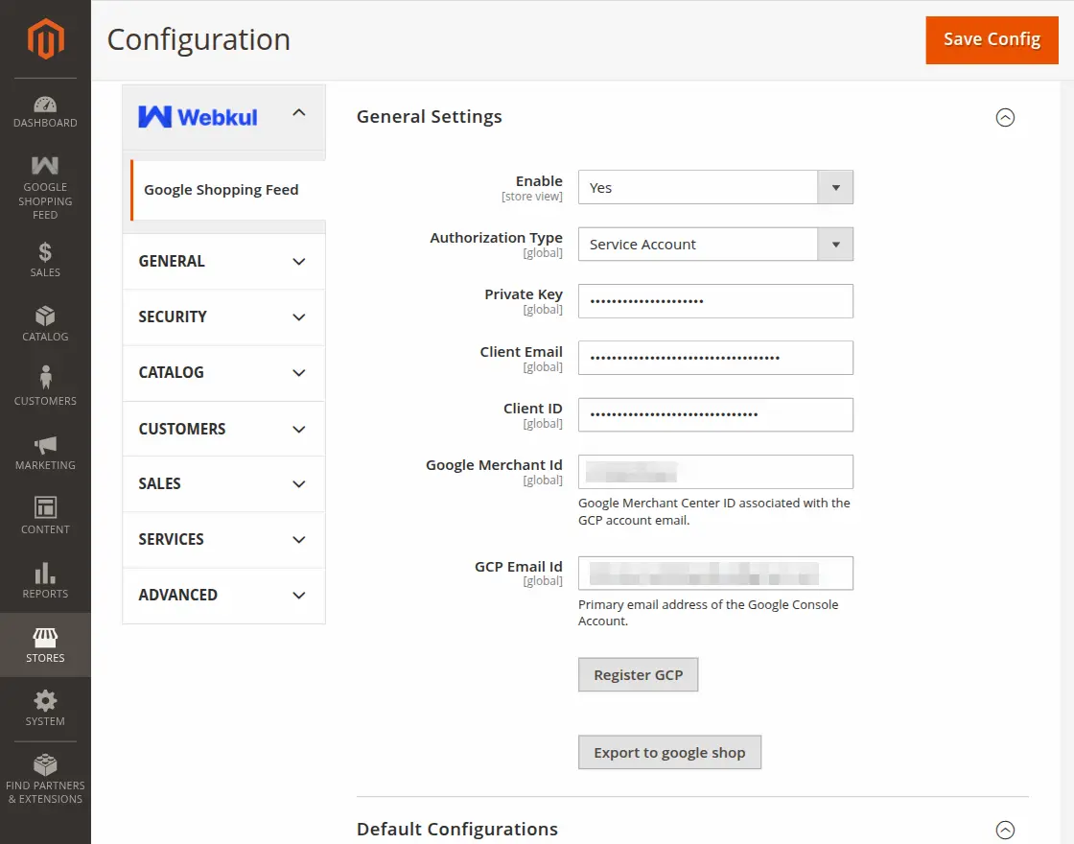Expand the SECURITY config section

click(x=223, y=316)
